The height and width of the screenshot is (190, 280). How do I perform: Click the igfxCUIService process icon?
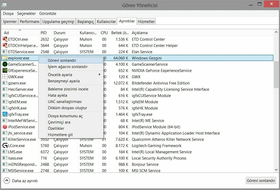point(5,95)
